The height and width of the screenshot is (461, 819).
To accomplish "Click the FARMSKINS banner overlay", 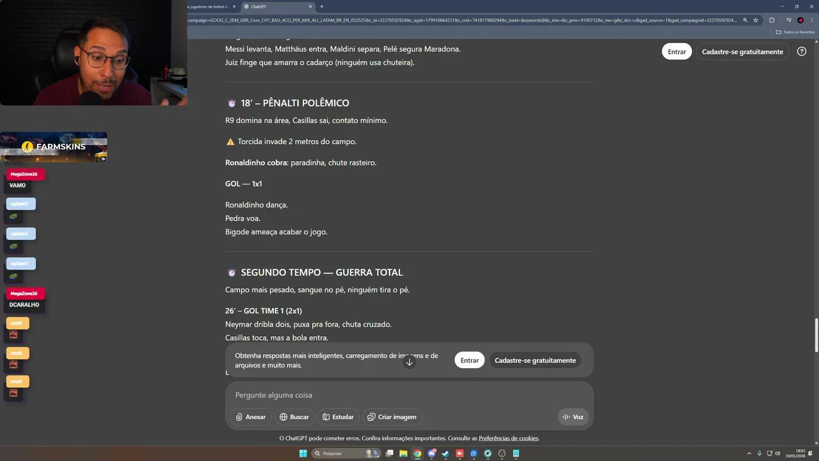I will point(54,147).
